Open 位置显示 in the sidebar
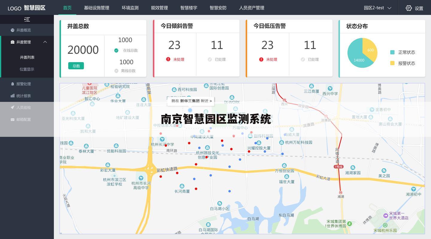The width and height of the screenshot is (431, 239). pos(27,69)
